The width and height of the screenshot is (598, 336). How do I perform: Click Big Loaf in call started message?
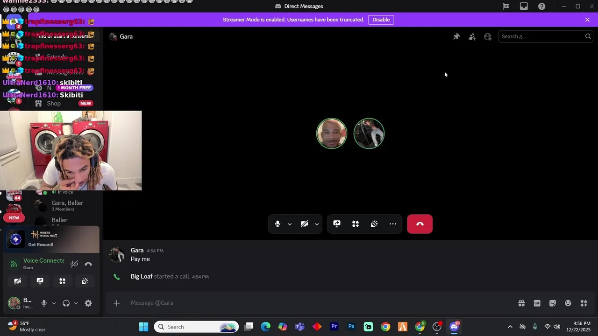tap(142, 276)
